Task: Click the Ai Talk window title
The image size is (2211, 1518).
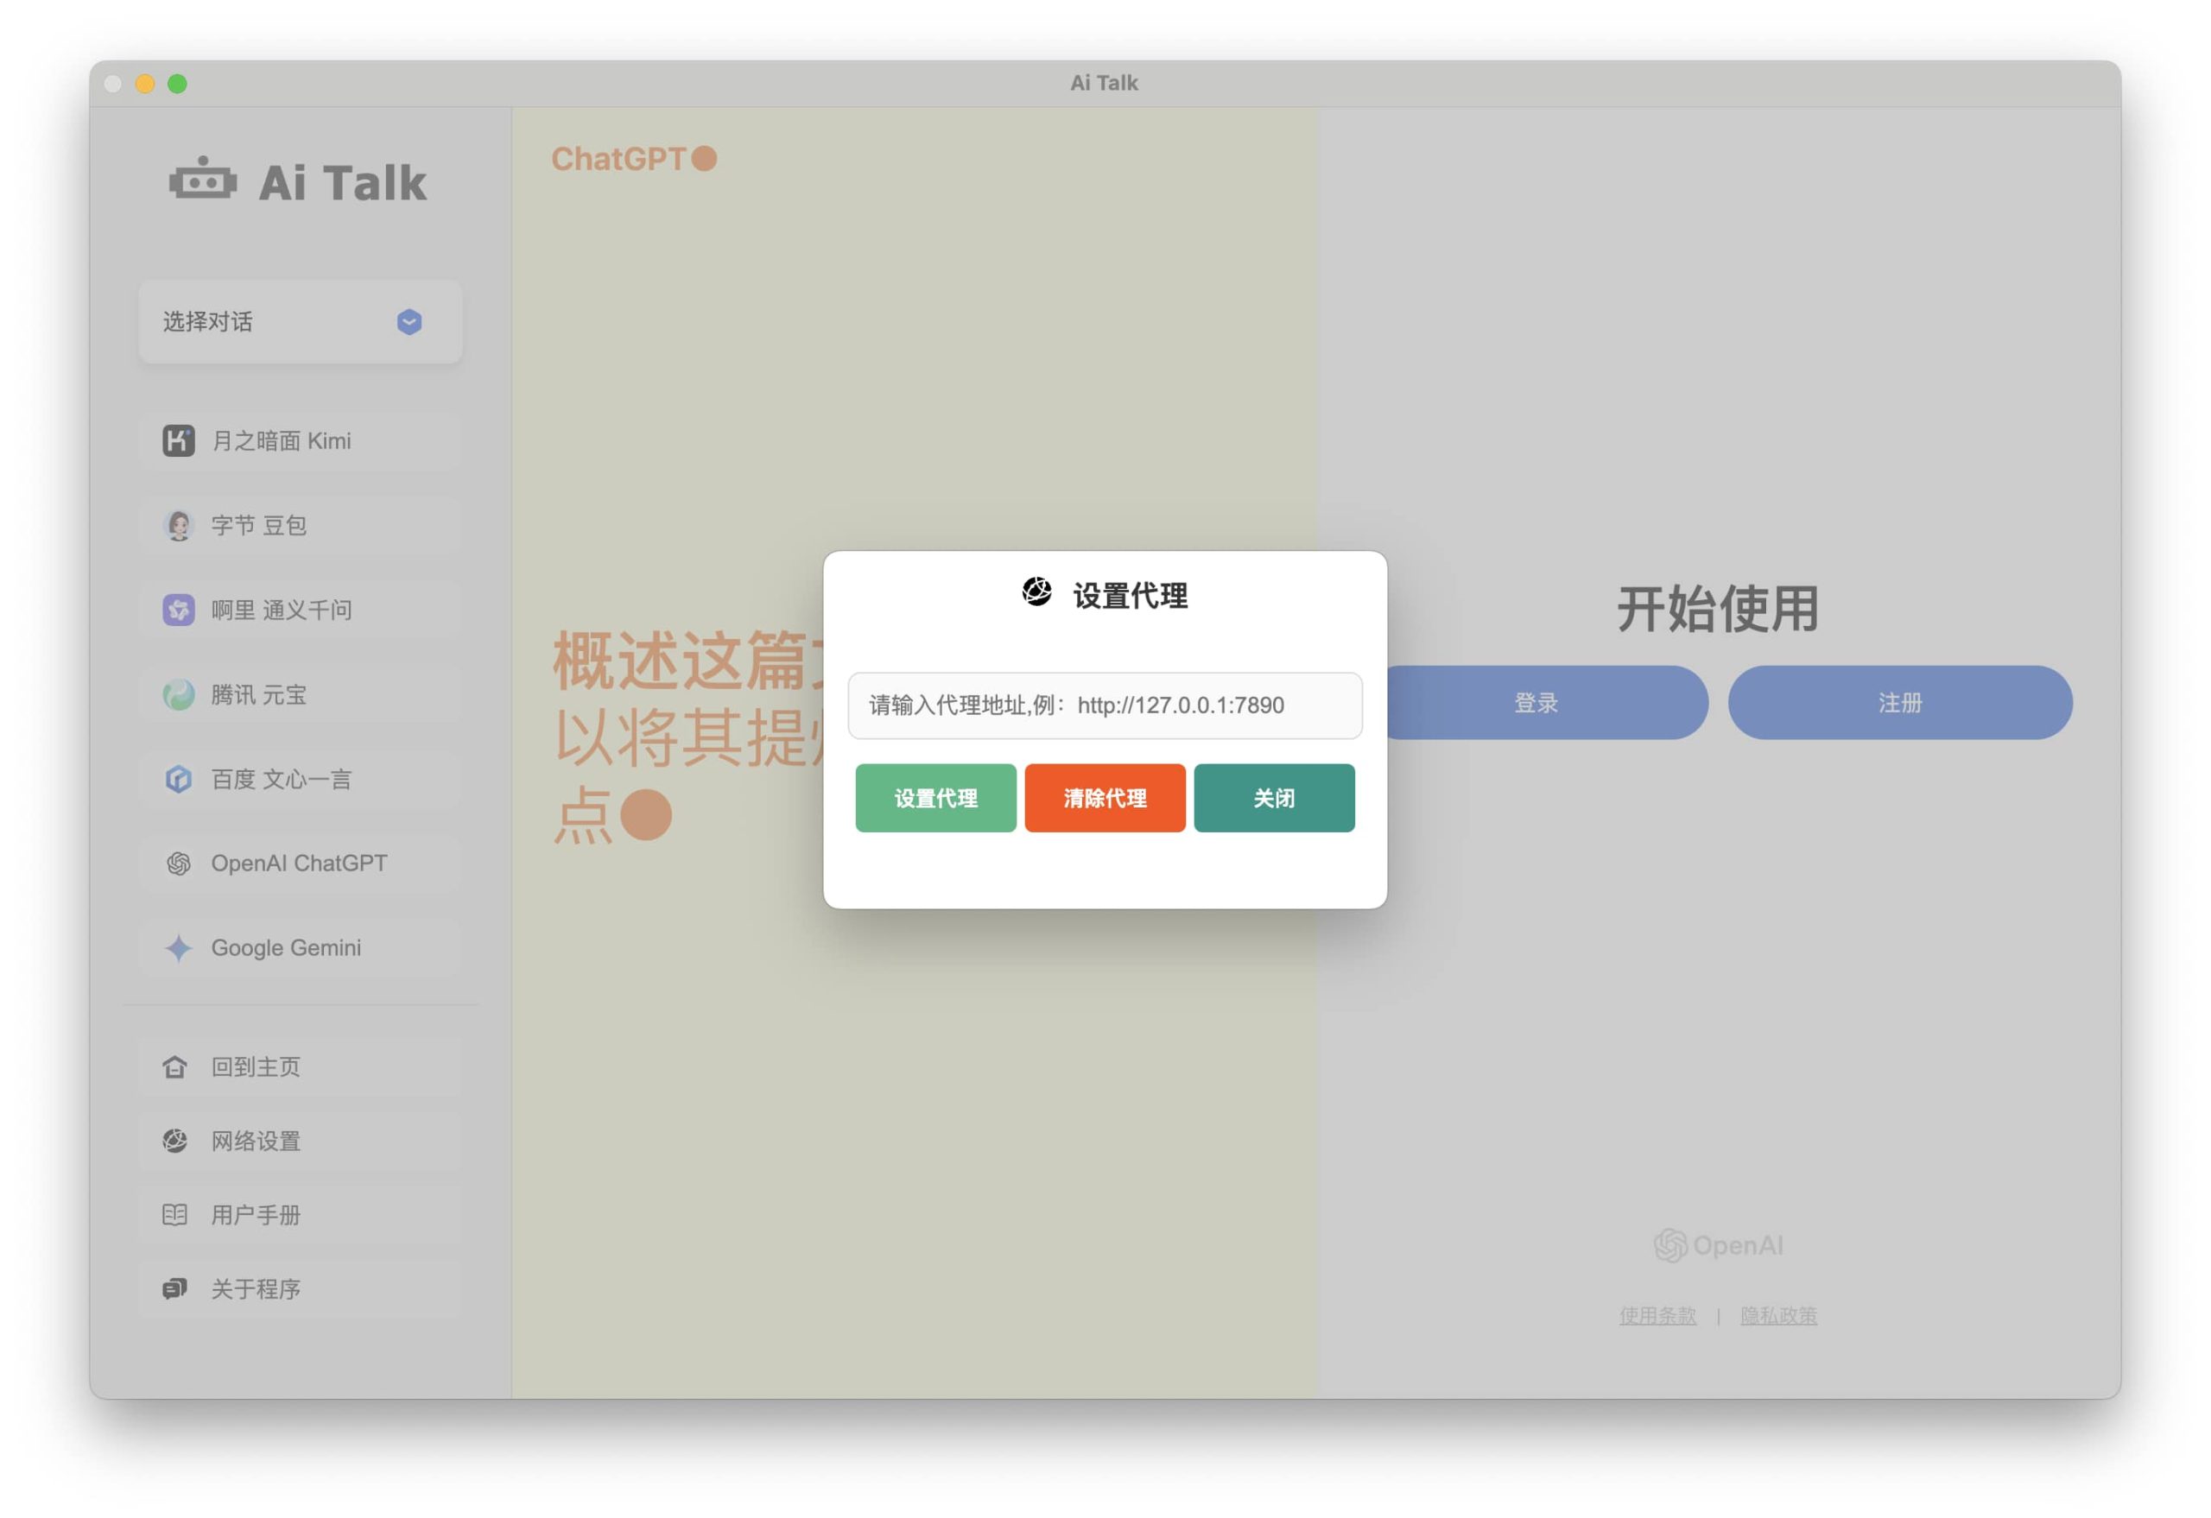Action: point(1104,83)
